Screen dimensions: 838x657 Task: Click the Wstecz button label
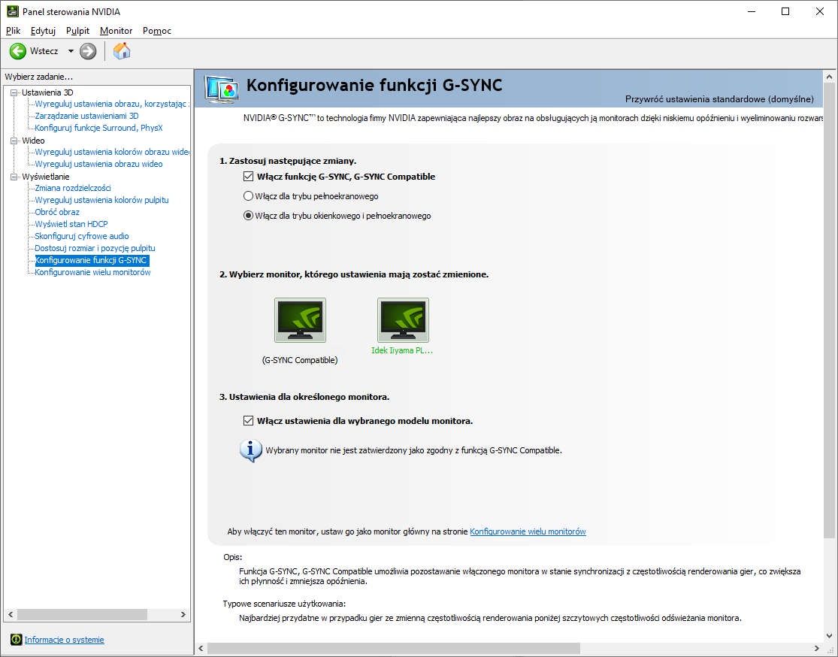pos(44,51)
